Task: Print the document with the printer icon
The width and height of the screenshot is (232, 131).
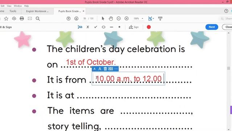Action: click(22, 19)
